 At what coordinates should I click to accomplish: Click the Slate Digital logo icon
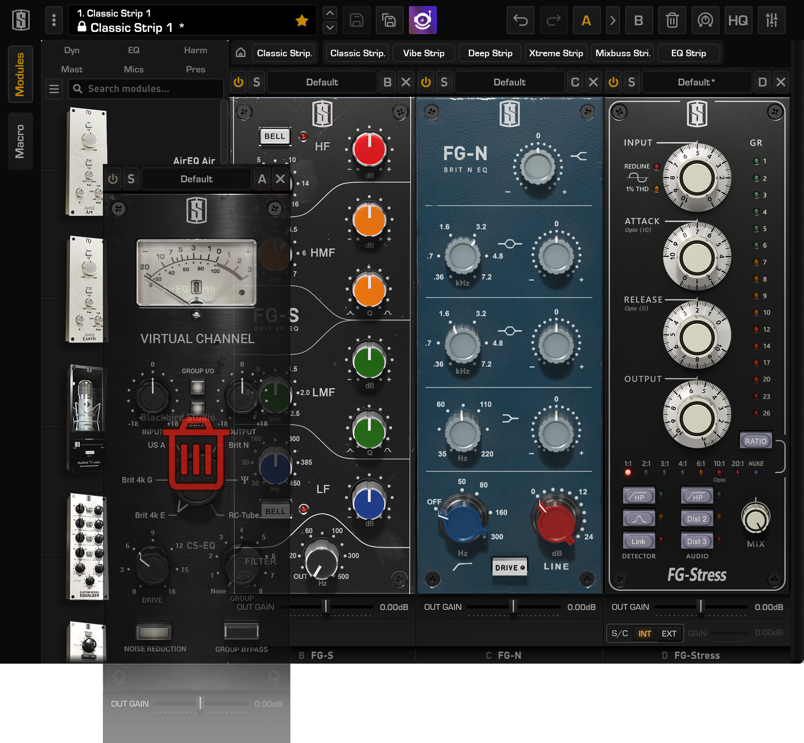coord(21,20)
